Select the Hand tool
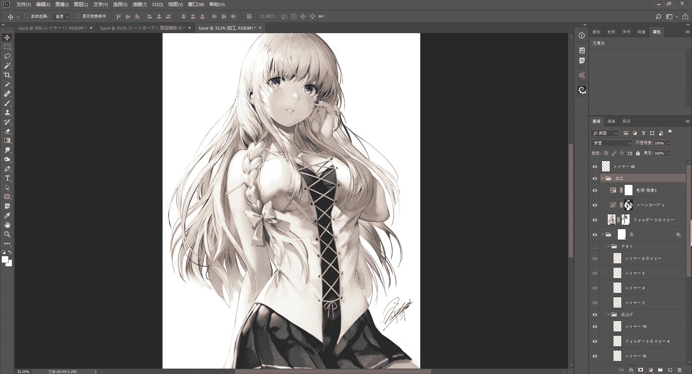 coord(7,225)
